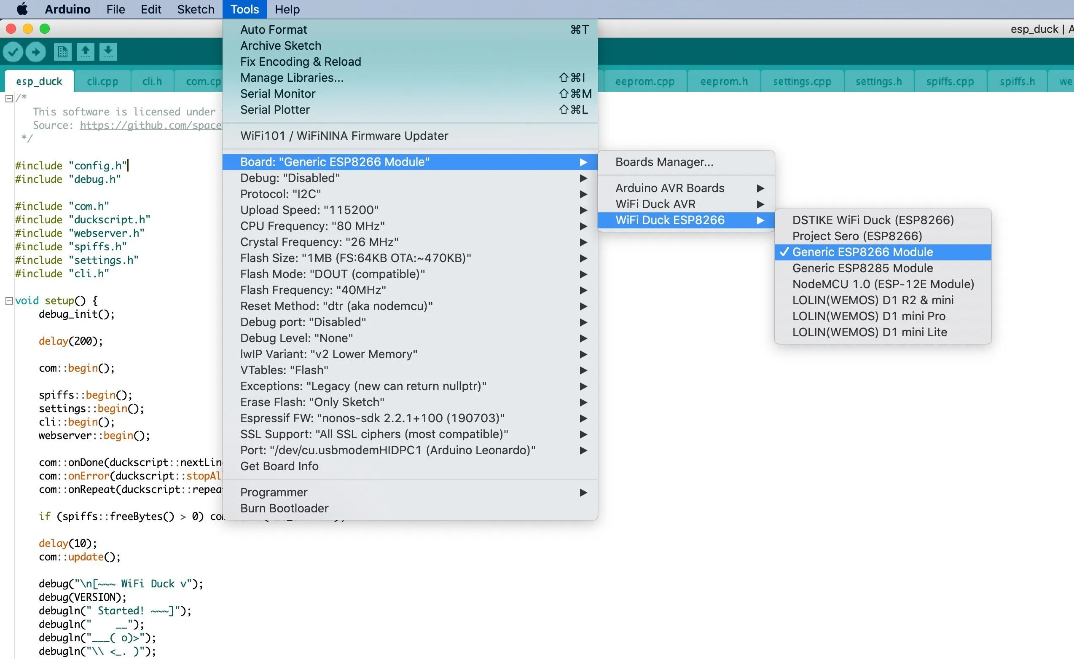The height and width of the screenshot is (659, 1074).
Task: Choose Project Sero (ESP8266) board
Action: (883, 236)
